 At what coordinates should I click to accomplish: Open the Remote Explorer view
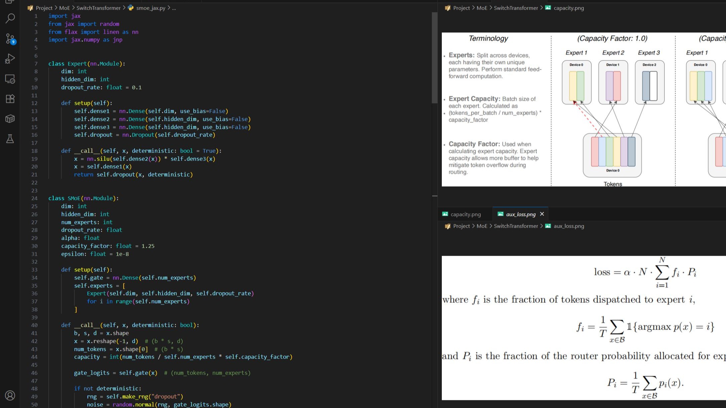click(10, 79)
